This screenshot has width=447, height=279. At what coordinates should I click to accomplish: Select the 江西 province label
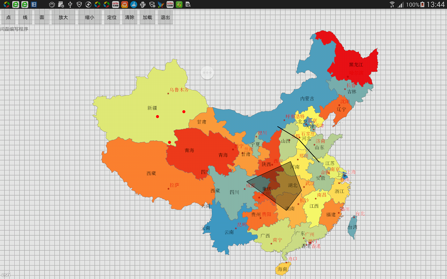(x=314, y=206)
